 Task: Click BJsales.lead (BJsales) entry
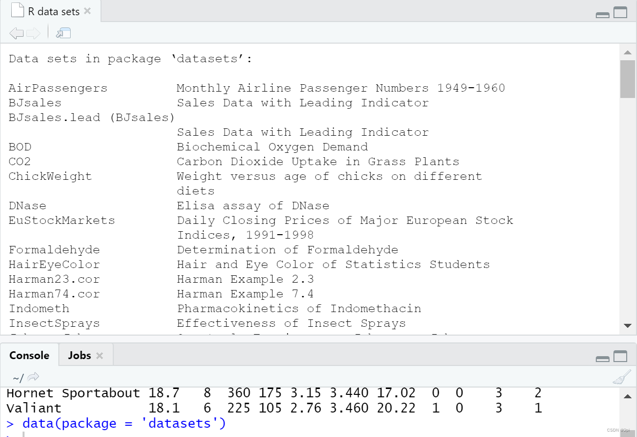(x=92, y=118)
